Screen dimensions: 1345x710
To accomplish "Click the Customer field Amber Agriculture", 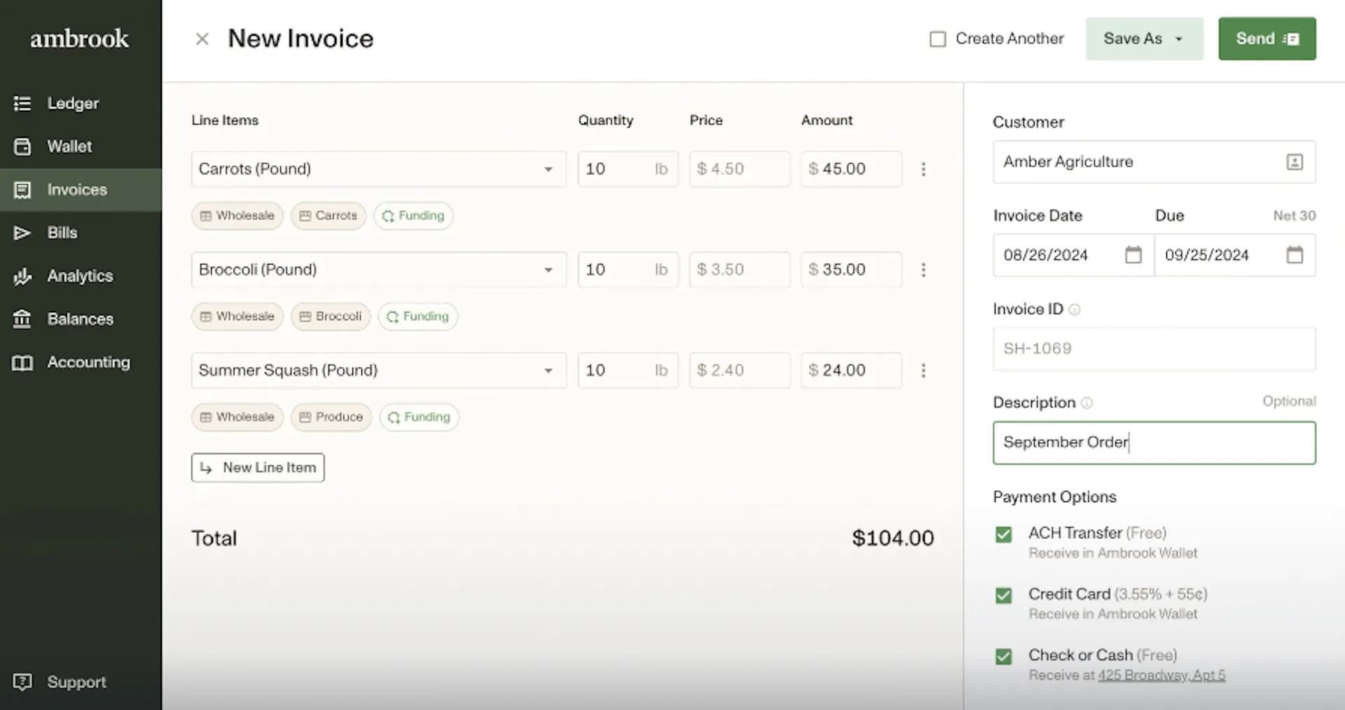I will point(1154,162).
